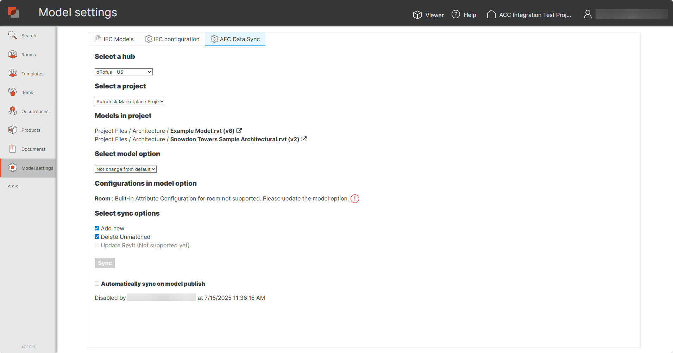Open the project selection dropdown
Screen dimensions: 673x353
130,101
